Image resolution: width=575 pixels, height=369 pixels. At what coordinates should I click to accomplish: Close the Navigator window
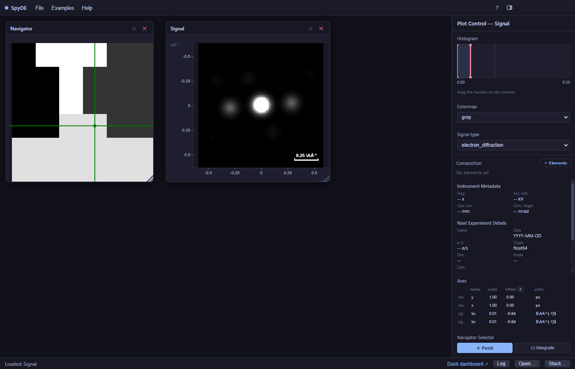[x=145, y=29]
